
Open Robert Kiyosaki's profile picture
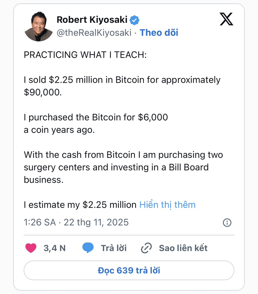coord(39,27)
